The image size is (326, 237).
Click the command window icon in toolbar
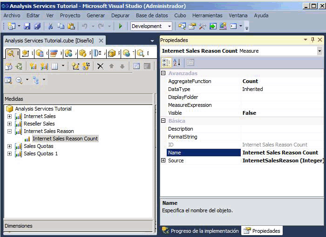click(x=233, y=26)
